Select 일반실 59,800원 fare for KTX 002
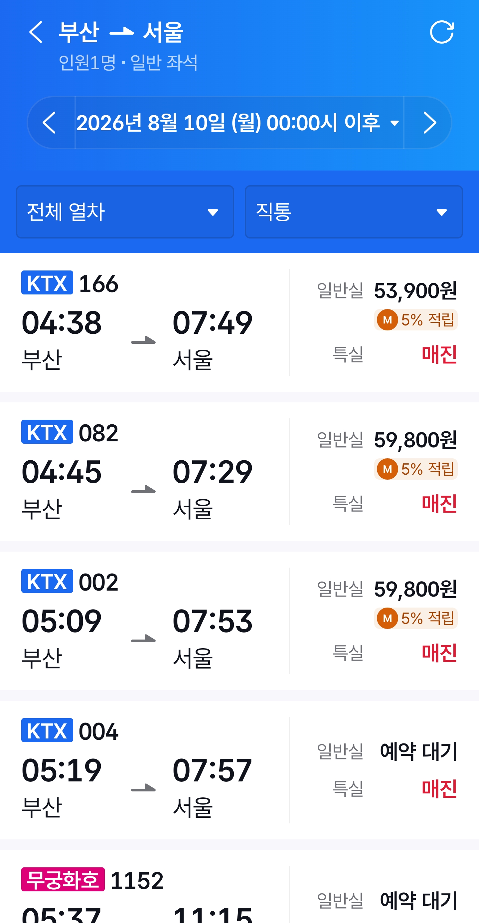 [387, 589]
